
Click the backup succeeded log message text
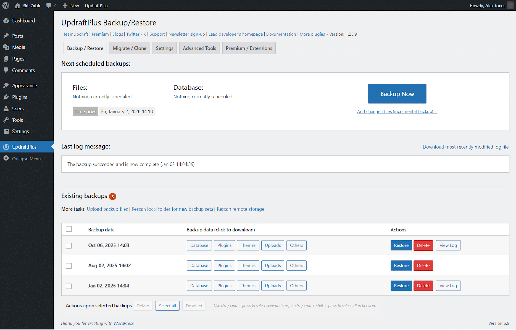coord(131,164)
